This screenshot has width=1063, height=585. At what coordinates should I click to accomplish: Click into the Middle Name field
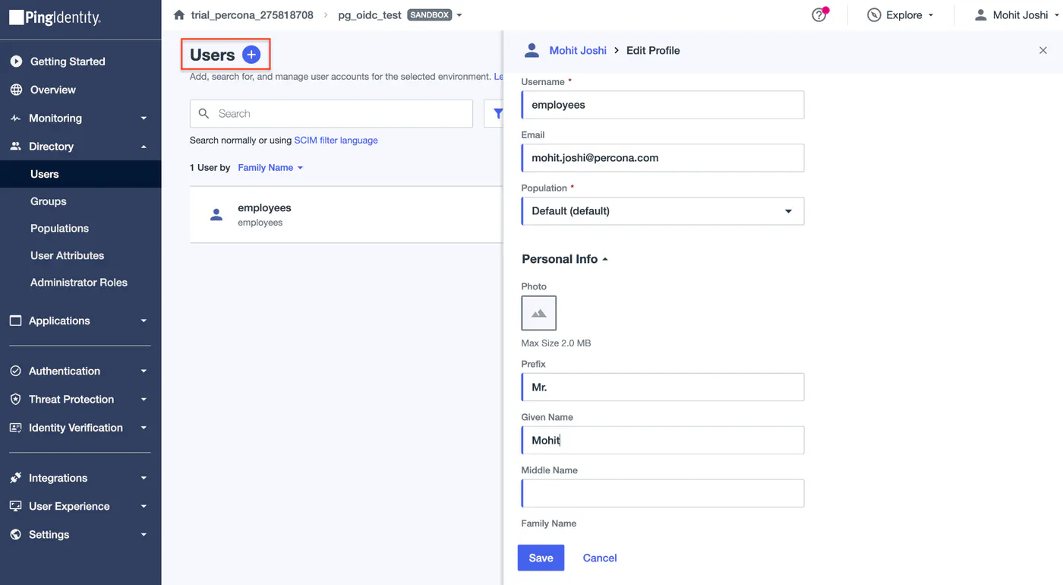coord(662,493)
